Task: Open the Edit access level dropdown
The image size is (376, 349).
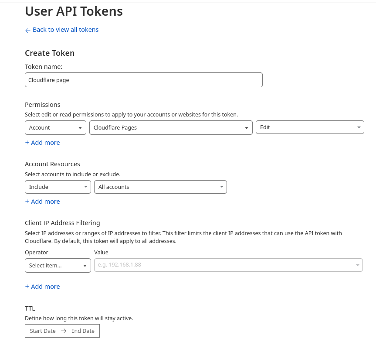Action: pyautogui.click(x=310, y=127)
